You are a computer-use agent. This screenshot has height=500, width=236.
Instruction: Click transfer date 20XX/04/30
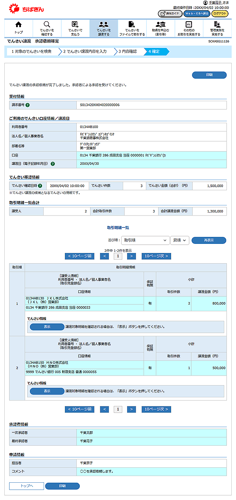89,164
